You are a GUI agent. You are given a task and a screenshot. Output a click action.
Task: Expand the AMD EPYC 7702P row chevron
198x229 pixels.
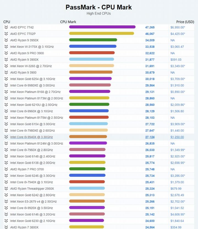pos(6,34)
